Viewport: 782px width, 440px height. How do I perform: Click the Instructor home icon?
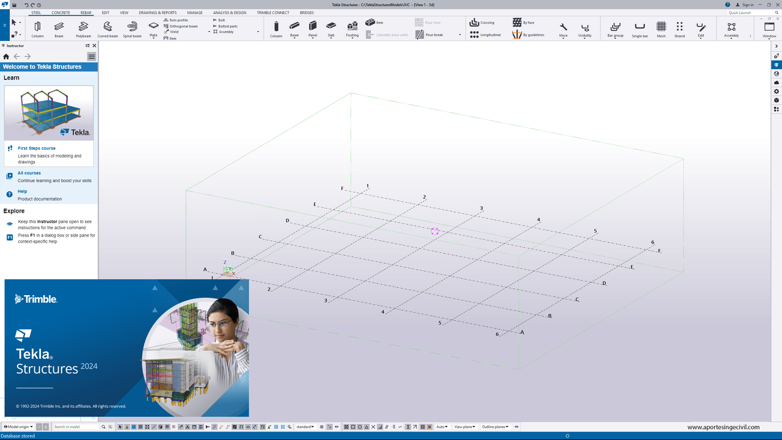coord(7,56)
